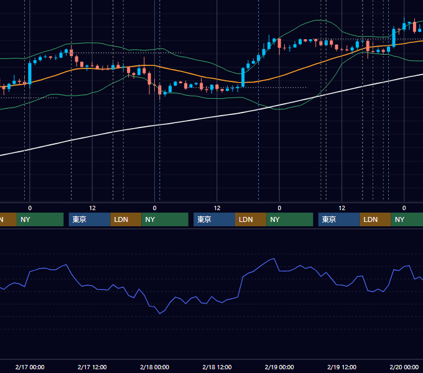Select the NY session block spanning 2/20 00:00

click(x=407, y=219)
